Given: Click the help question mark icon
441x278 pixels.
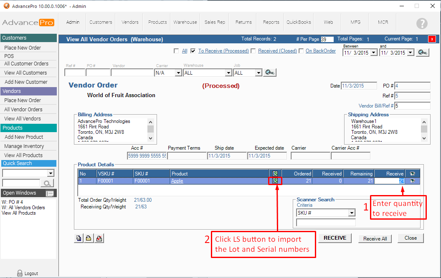Looking at the screenshot, I should coord(422,23).
